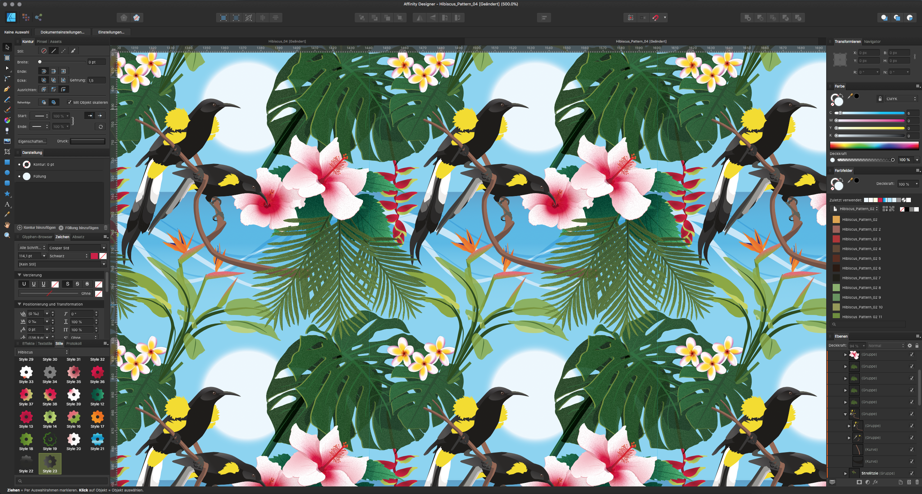Open the Ebenen panel gear settings
This screenshot has width=922, height=494.
(x=910, y=346)
